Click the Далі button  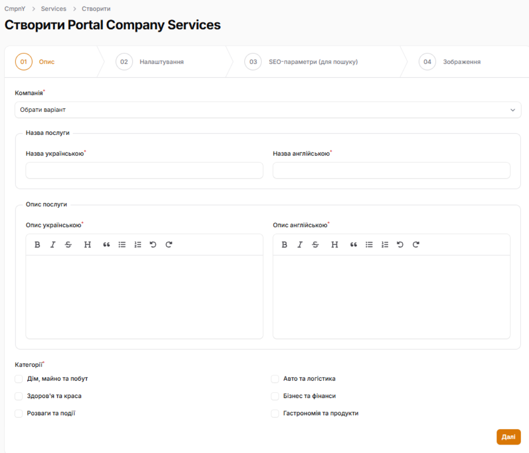point(508,437)
